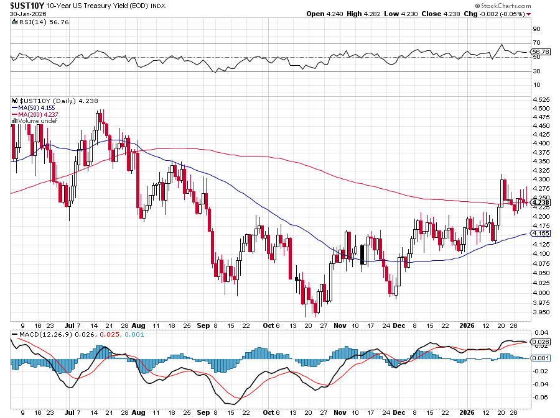
Task: Click the candlestick icon beside $UST10Y (Daily)
Action: click(15, 101)
